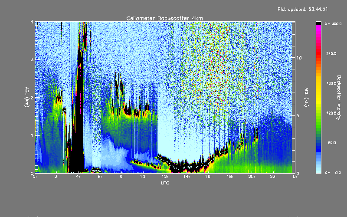This screenshot has width=347, height=217.
Task: Click the 'Backscatter Intensity' colorbar label
Action: coord(338,98)
